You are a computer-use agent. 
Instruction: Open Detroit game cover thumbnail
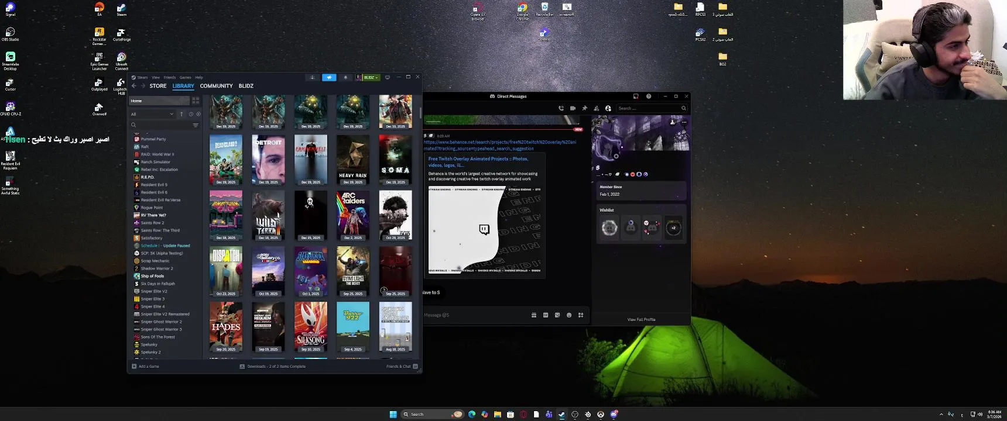click(x=268, y=160)
